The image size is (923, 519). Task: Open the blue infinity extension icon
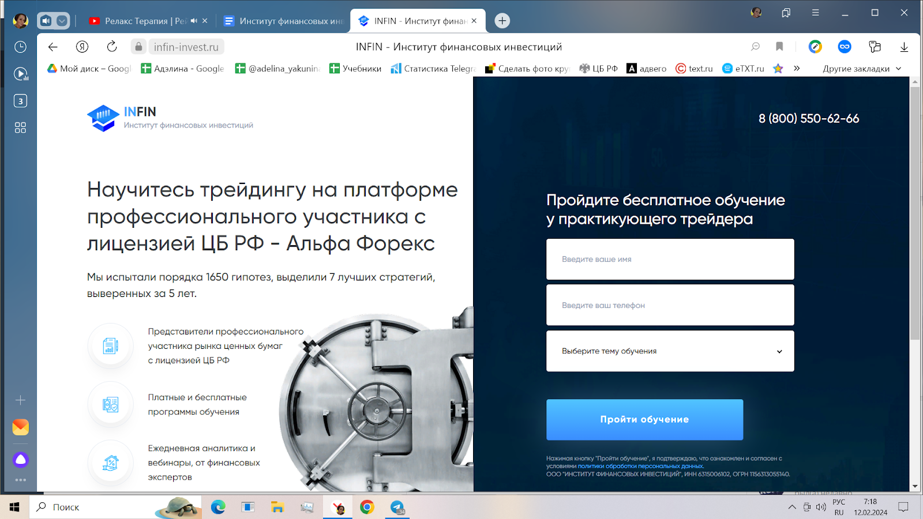point(845,47)
